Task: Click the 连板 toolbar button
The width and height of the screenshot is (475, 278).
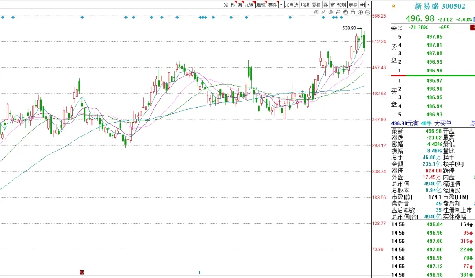Action: 261,4
